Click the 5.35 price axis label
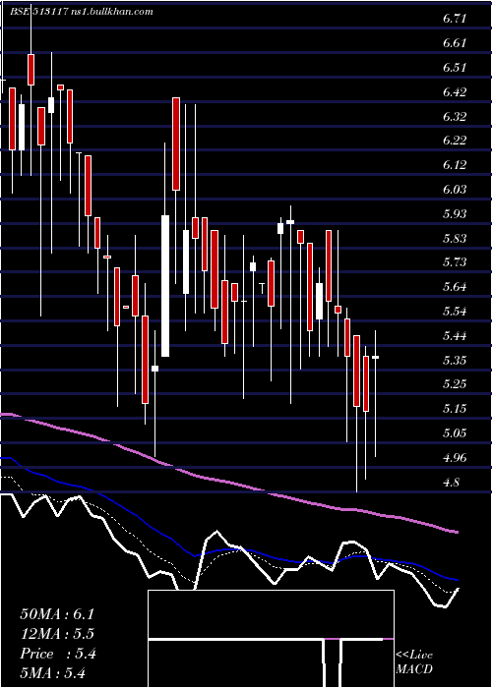 455,361
